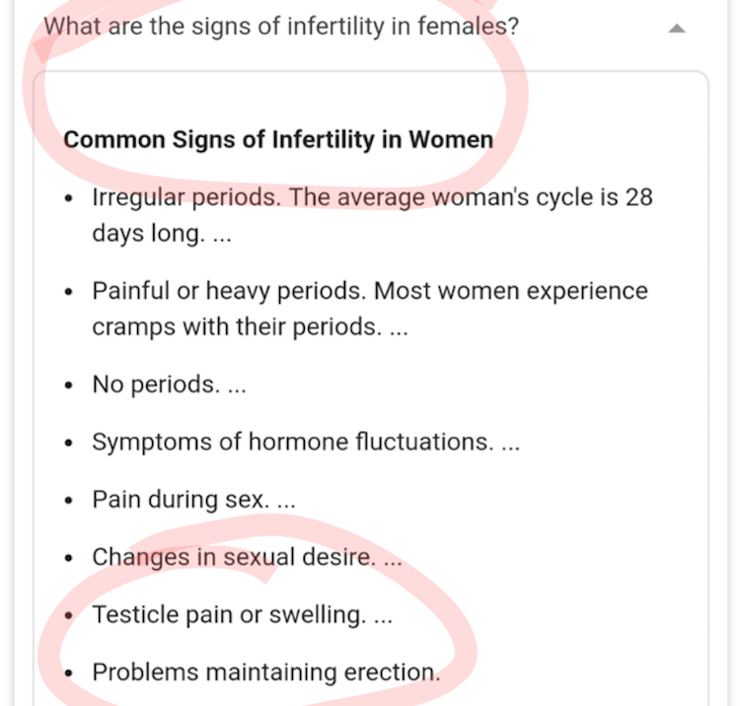Screen dimensions: 740x706
Task: Click the ellipsis after 'Symptoms of hormone fluctuations.'
Action: pos(510,443)
